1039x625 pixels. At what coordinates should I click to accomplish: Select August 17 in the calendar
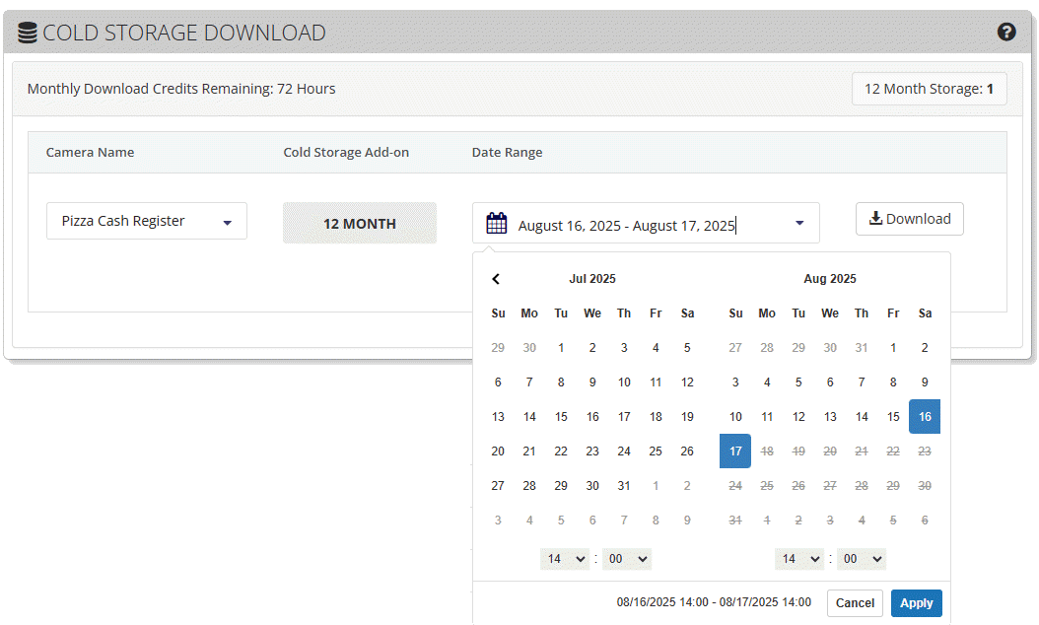[735, 451]
